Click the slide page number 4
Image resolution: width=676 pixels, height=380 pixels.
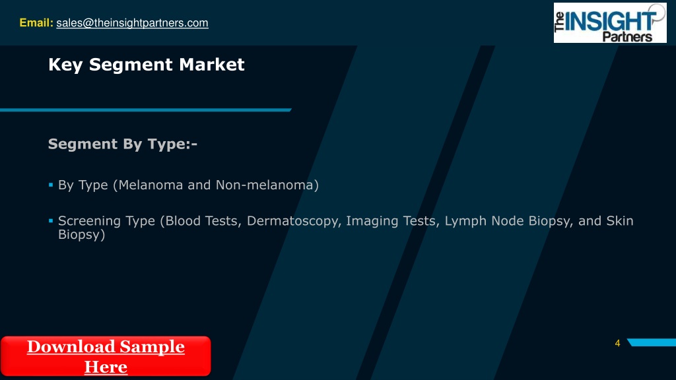tap(617, 343)
